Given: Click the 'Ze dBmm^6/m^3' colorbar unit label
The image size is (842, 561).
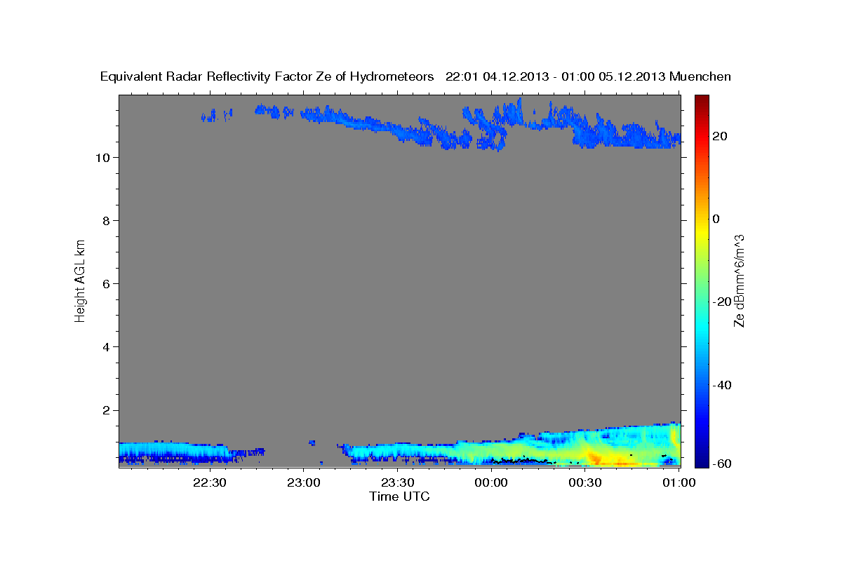Looking at the screenshot, I should pyautogui.click(x=739, y=280).
